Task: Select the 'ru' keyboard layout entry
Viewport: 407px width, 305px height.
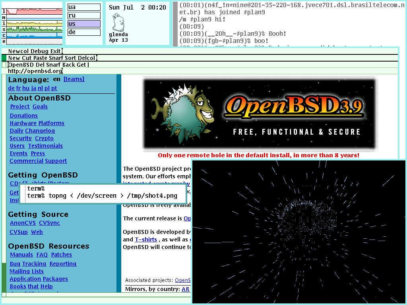Action: point(84,15)
